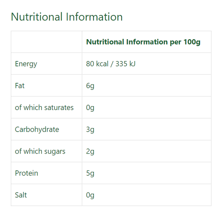Select the salt 0g value
Viewport: 222px width, 222px height.
(x=90, y=195)
